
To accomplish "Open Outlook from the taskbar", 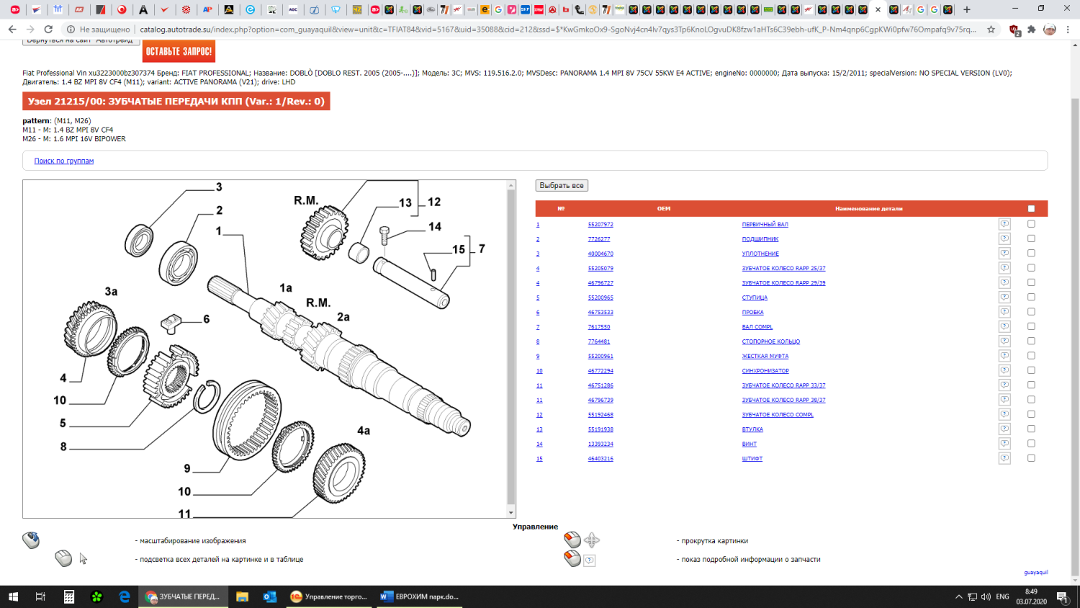I will [270, 596].
